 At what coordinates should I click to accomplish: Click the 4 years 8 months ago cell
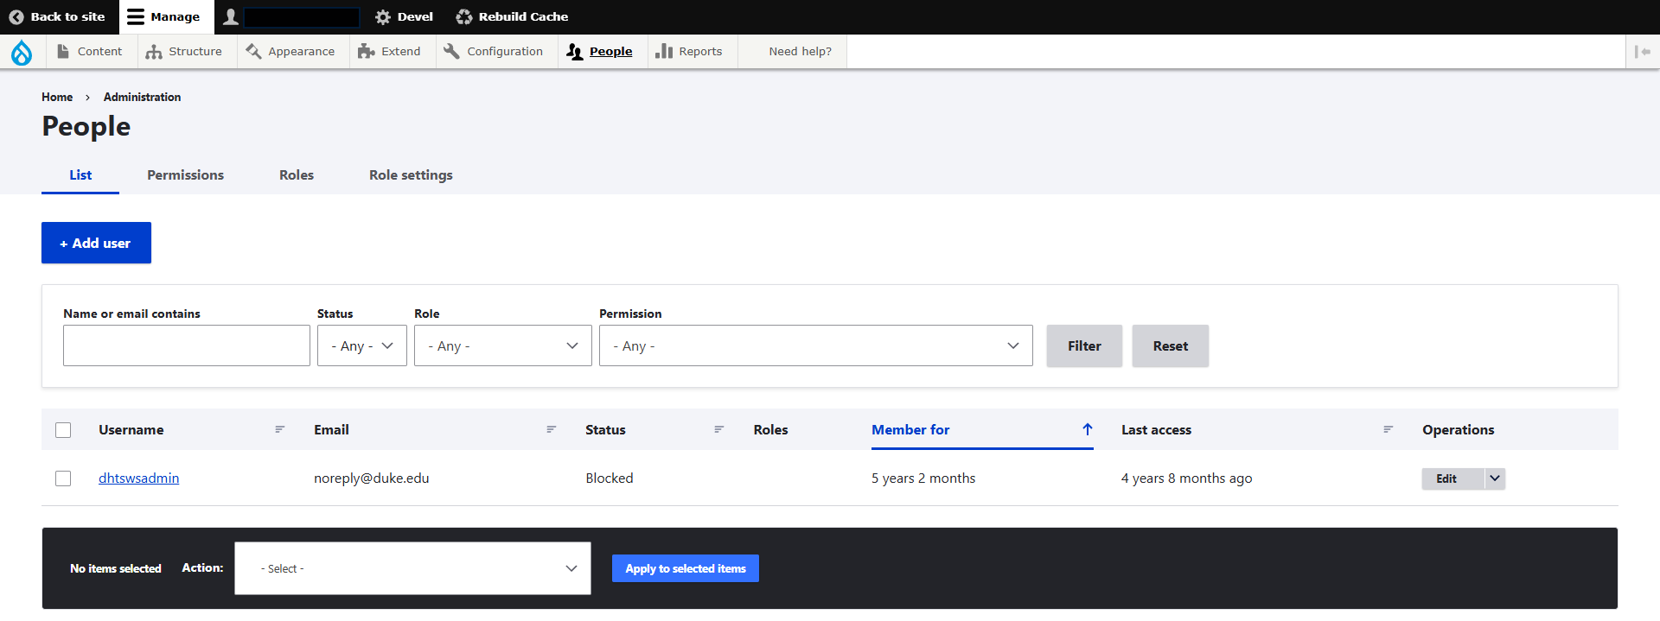click(x=1187, y=478)
